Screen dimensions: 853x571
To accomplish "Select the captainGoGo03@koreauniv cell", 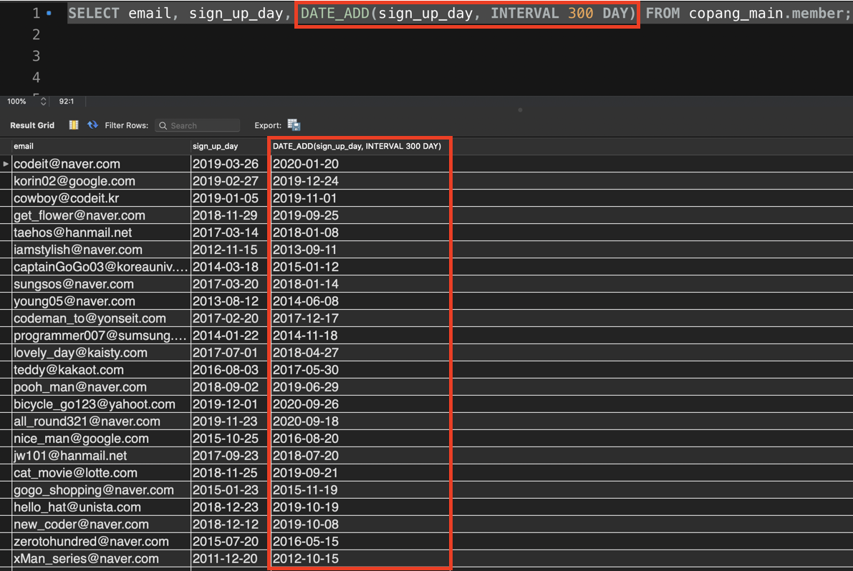I will click(101, 267).
